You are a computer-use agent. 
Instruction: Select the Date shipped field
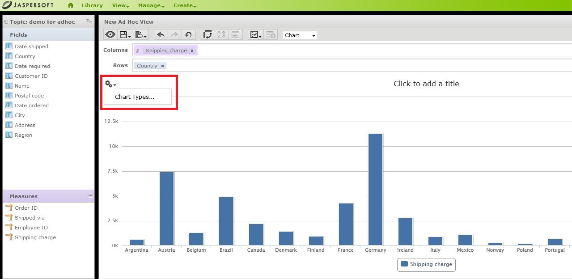tap(31, 46)
